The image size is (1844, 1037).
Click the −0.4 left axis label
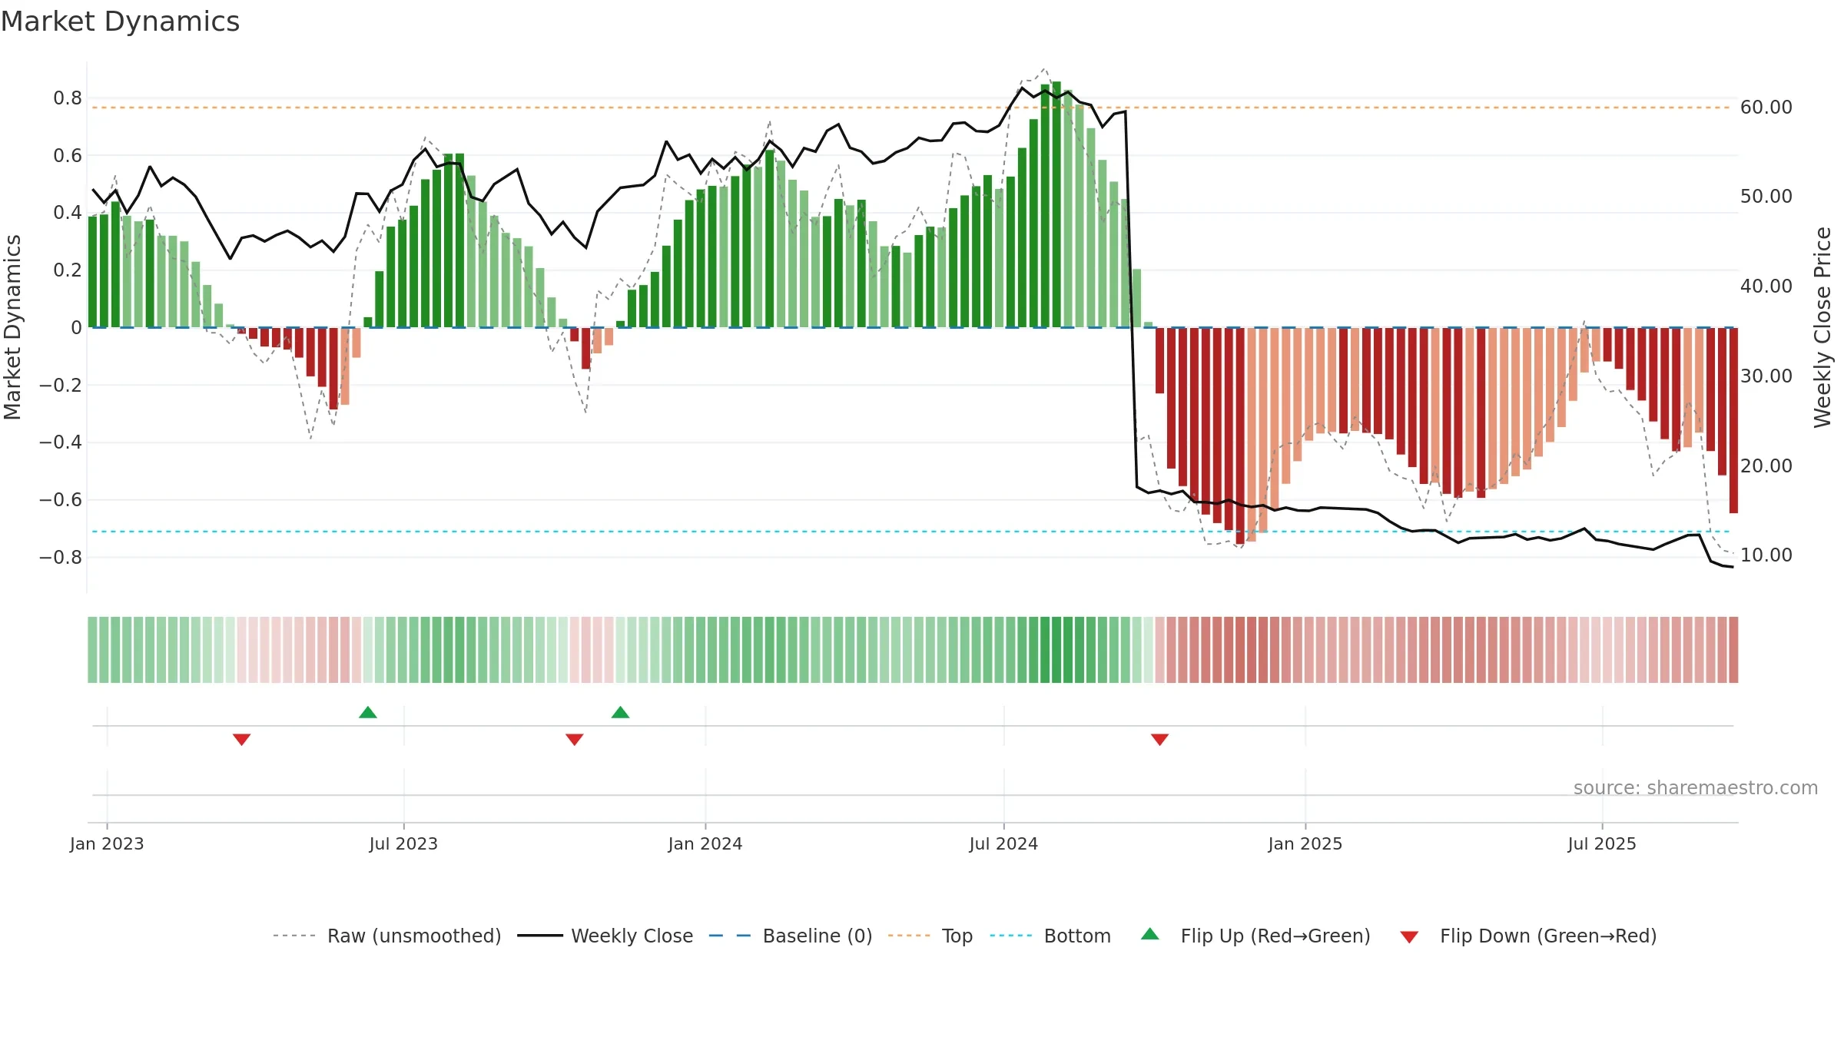point(61,442)
